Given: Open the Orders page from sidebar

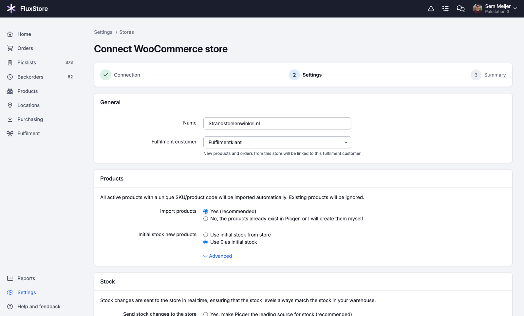Looking at the screenshot, I should click(25, 48).
